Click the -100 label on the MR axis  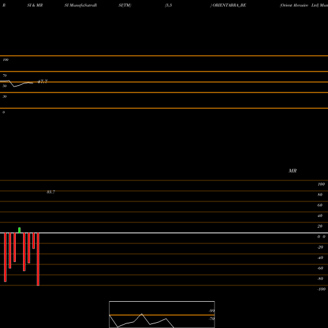321,289
